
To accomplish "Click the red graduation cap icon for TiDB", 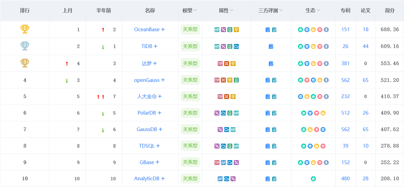I will coord(320,47).
